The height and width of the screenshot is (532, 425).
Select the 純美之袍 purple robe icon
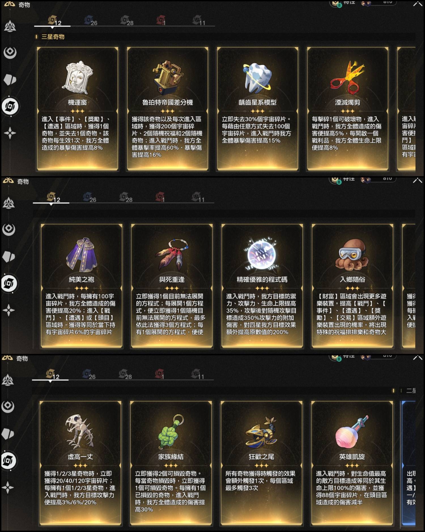coord(82,255)
